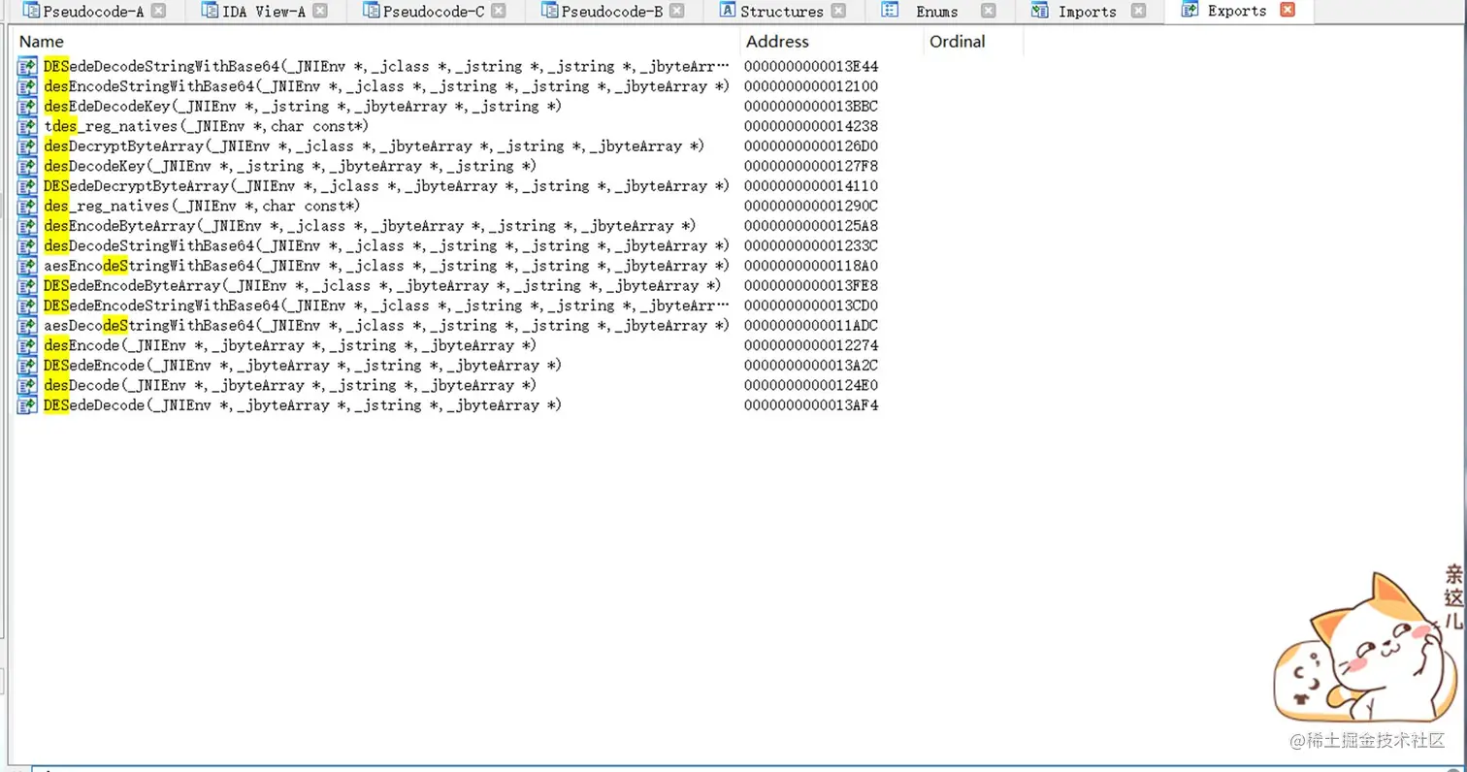Sort exports by the Address column header

(x=777, y=42)
